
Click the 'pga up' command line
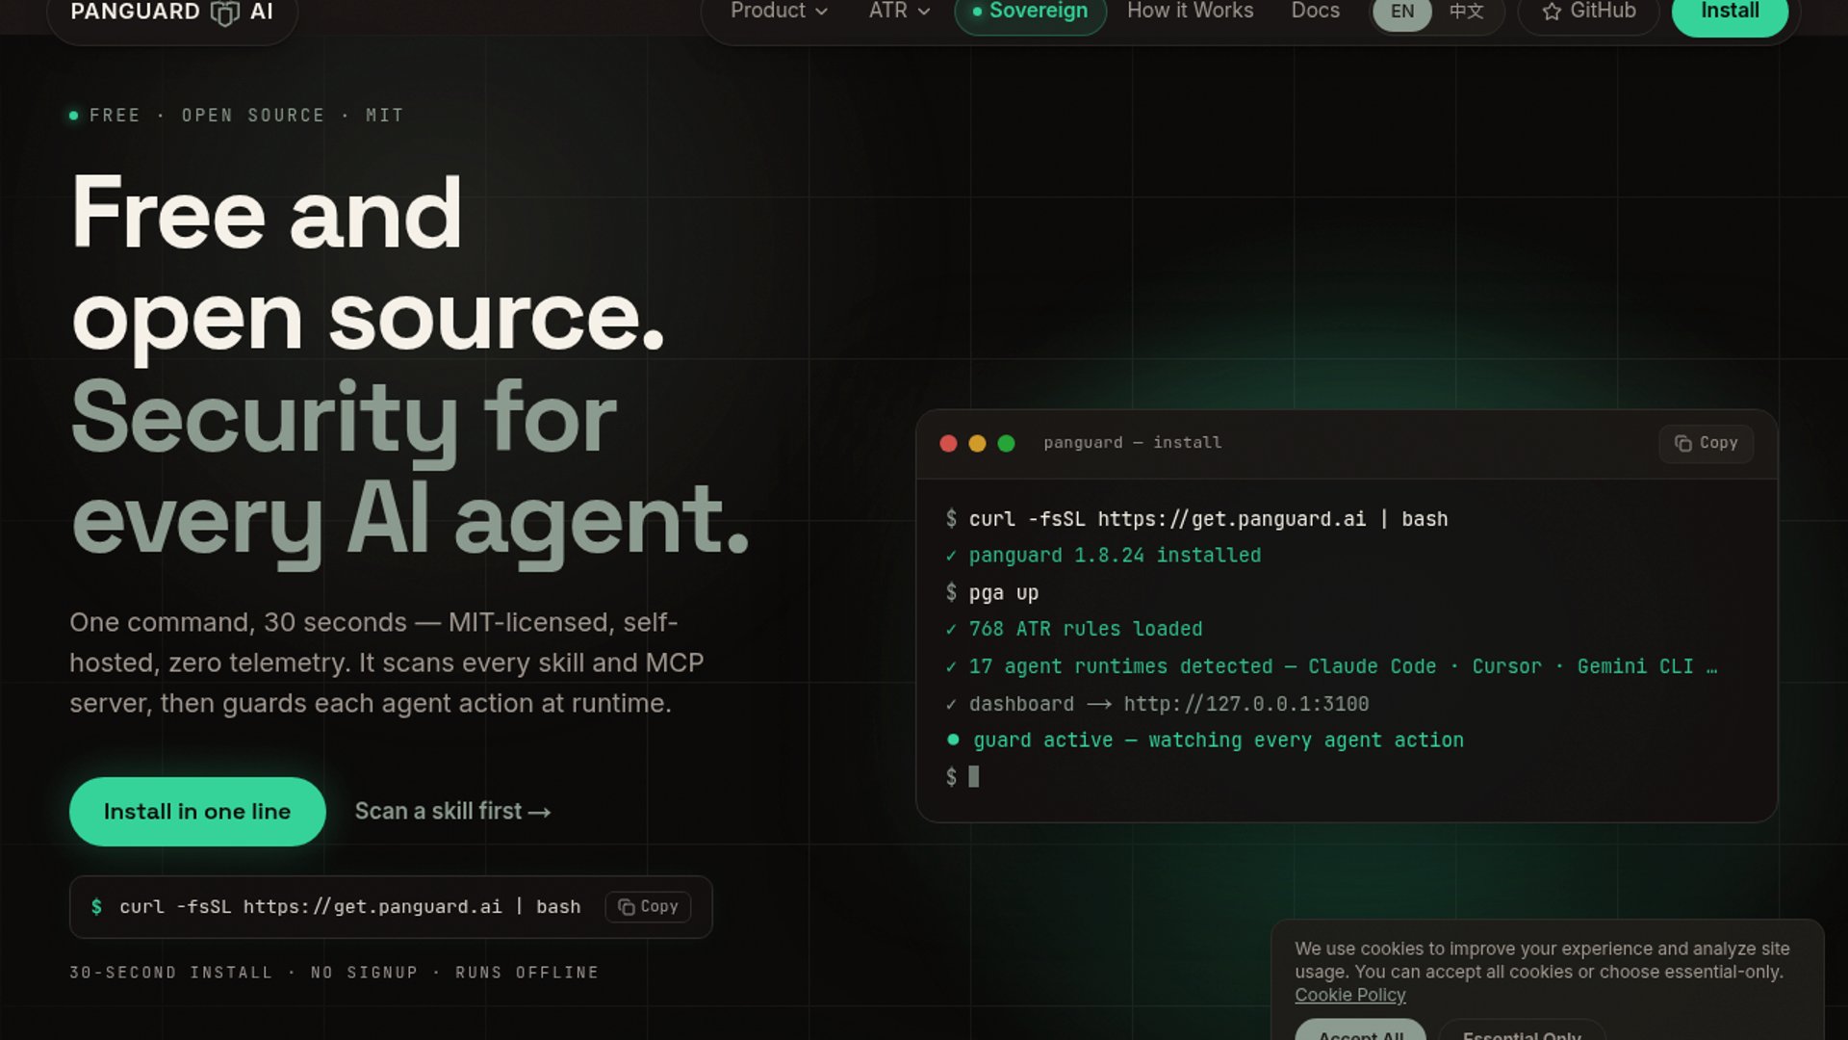click(x=992, y=592)
